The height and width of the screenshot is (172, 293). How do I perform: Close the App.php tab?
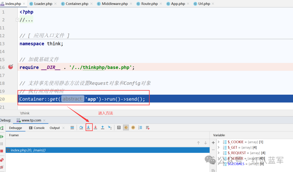click(x=188, y=4)
